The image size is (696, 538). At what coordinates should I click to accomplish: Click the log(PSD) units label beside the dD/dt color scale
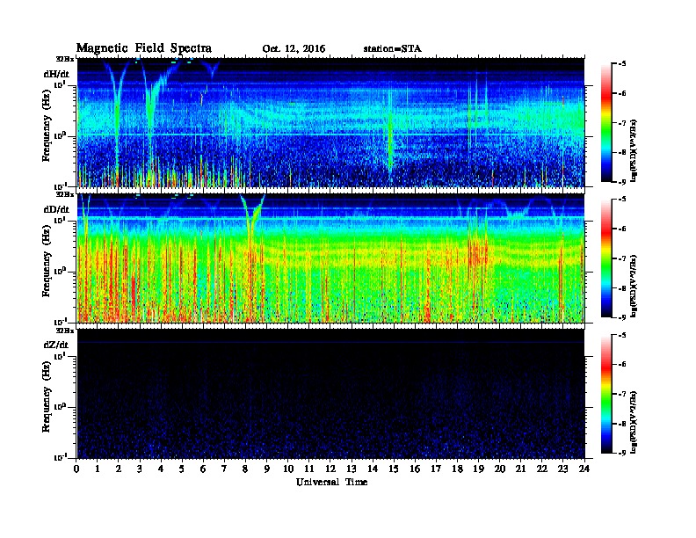[634, 286]
